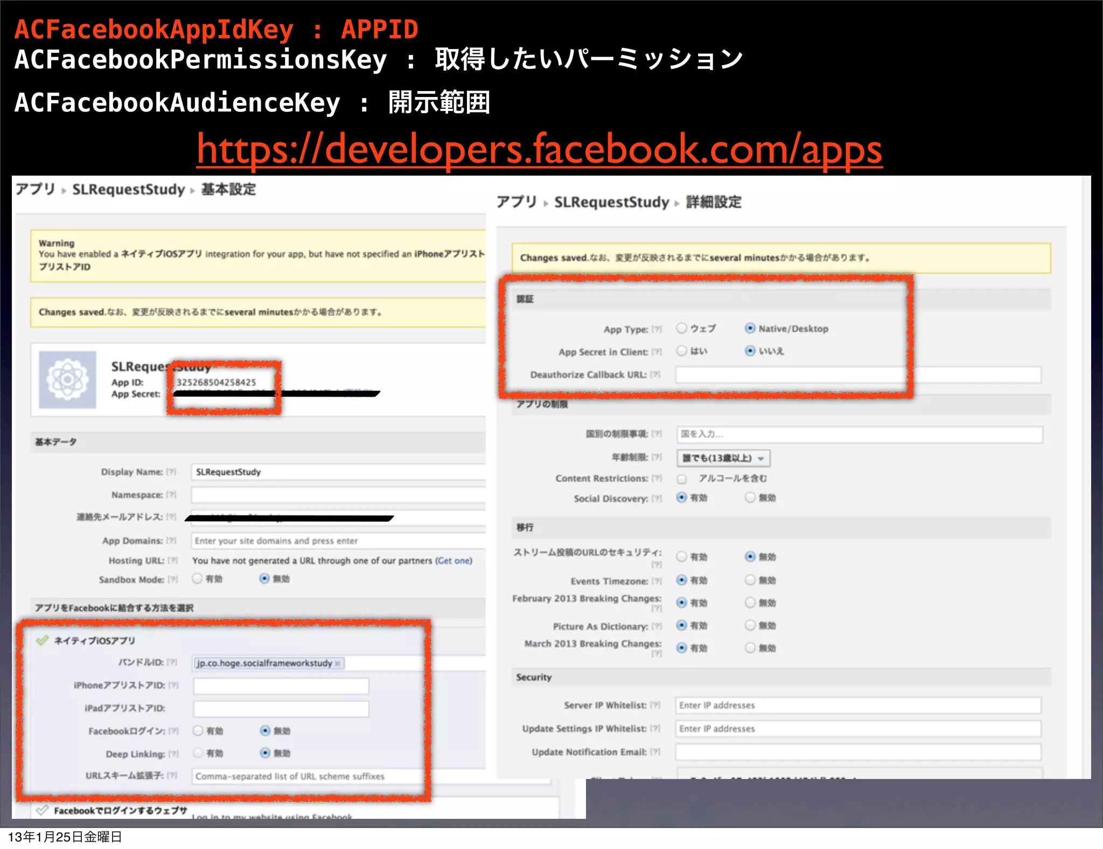
Task: Set Events Timezone to 無効
Action: (750, 580)
